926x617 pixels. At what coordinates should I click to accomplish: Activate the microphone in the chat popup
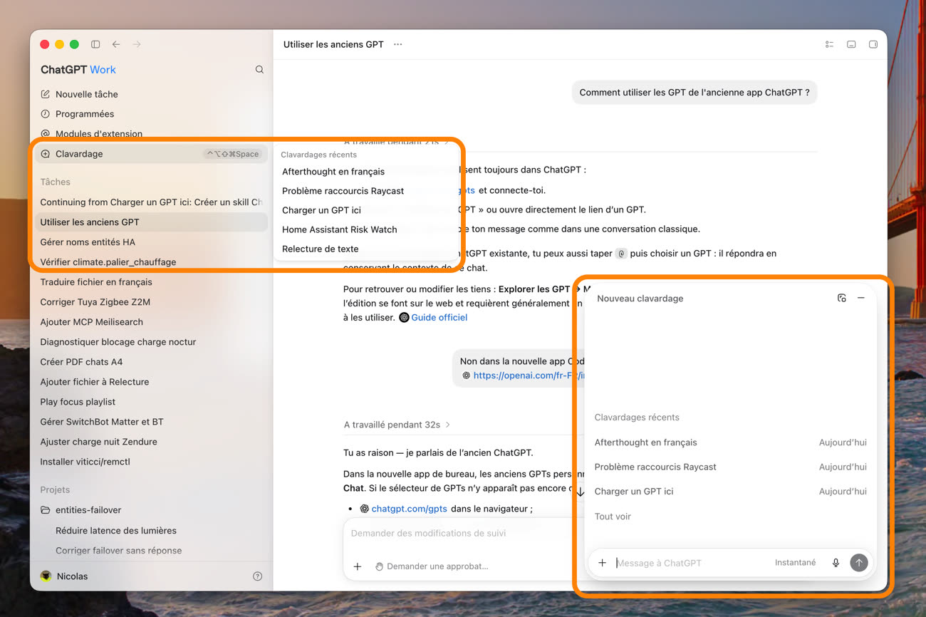point(836,563)
